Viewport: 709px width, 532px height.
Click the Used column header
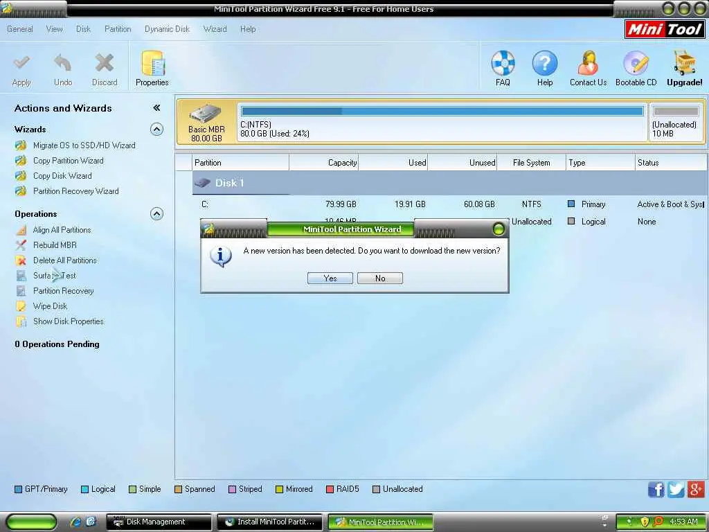coord(393,162)
